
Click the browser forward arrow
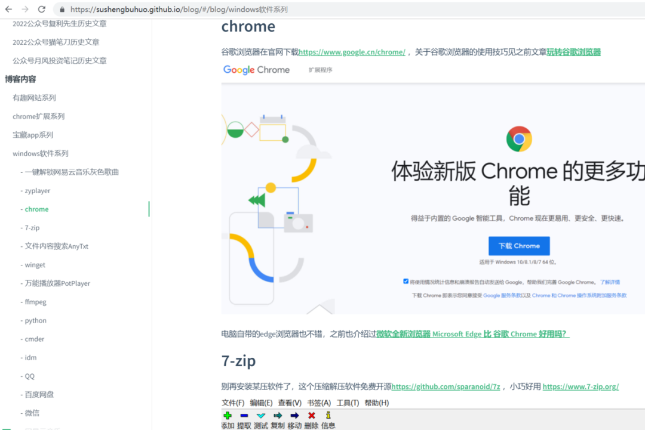pyautogui.click(x=25, y=9)
